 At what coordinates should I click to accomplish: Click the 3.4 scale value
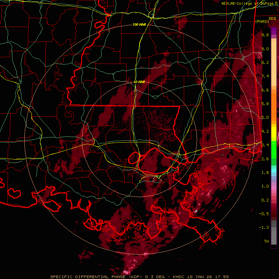point(265,145)
